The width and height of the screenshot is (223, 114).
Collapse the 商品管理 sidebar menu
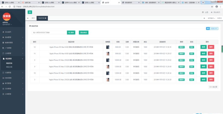(x=12, y=58)
